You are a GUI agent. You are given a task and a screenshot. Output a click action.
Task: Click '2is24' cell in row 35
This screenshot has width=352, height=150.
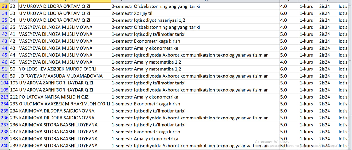[328, 20]
